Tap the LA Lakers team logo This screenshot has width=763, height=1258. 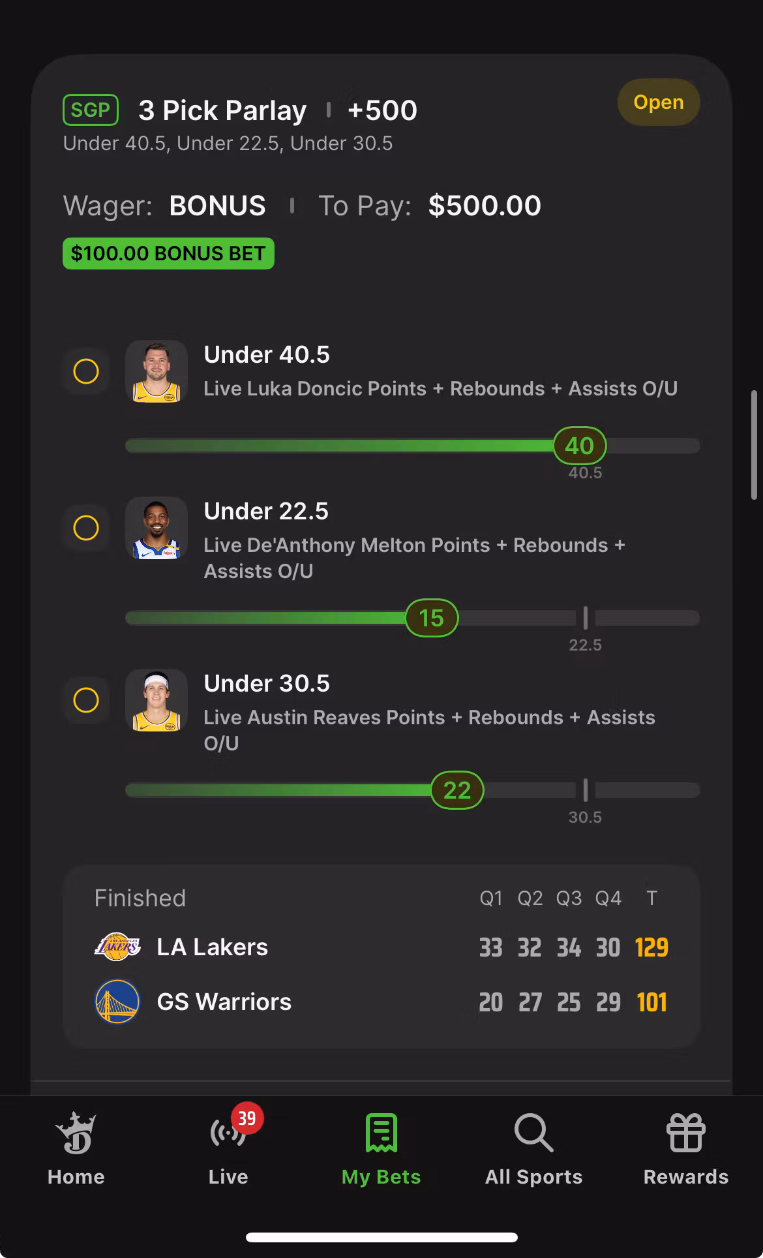click(x=117, y=947)
